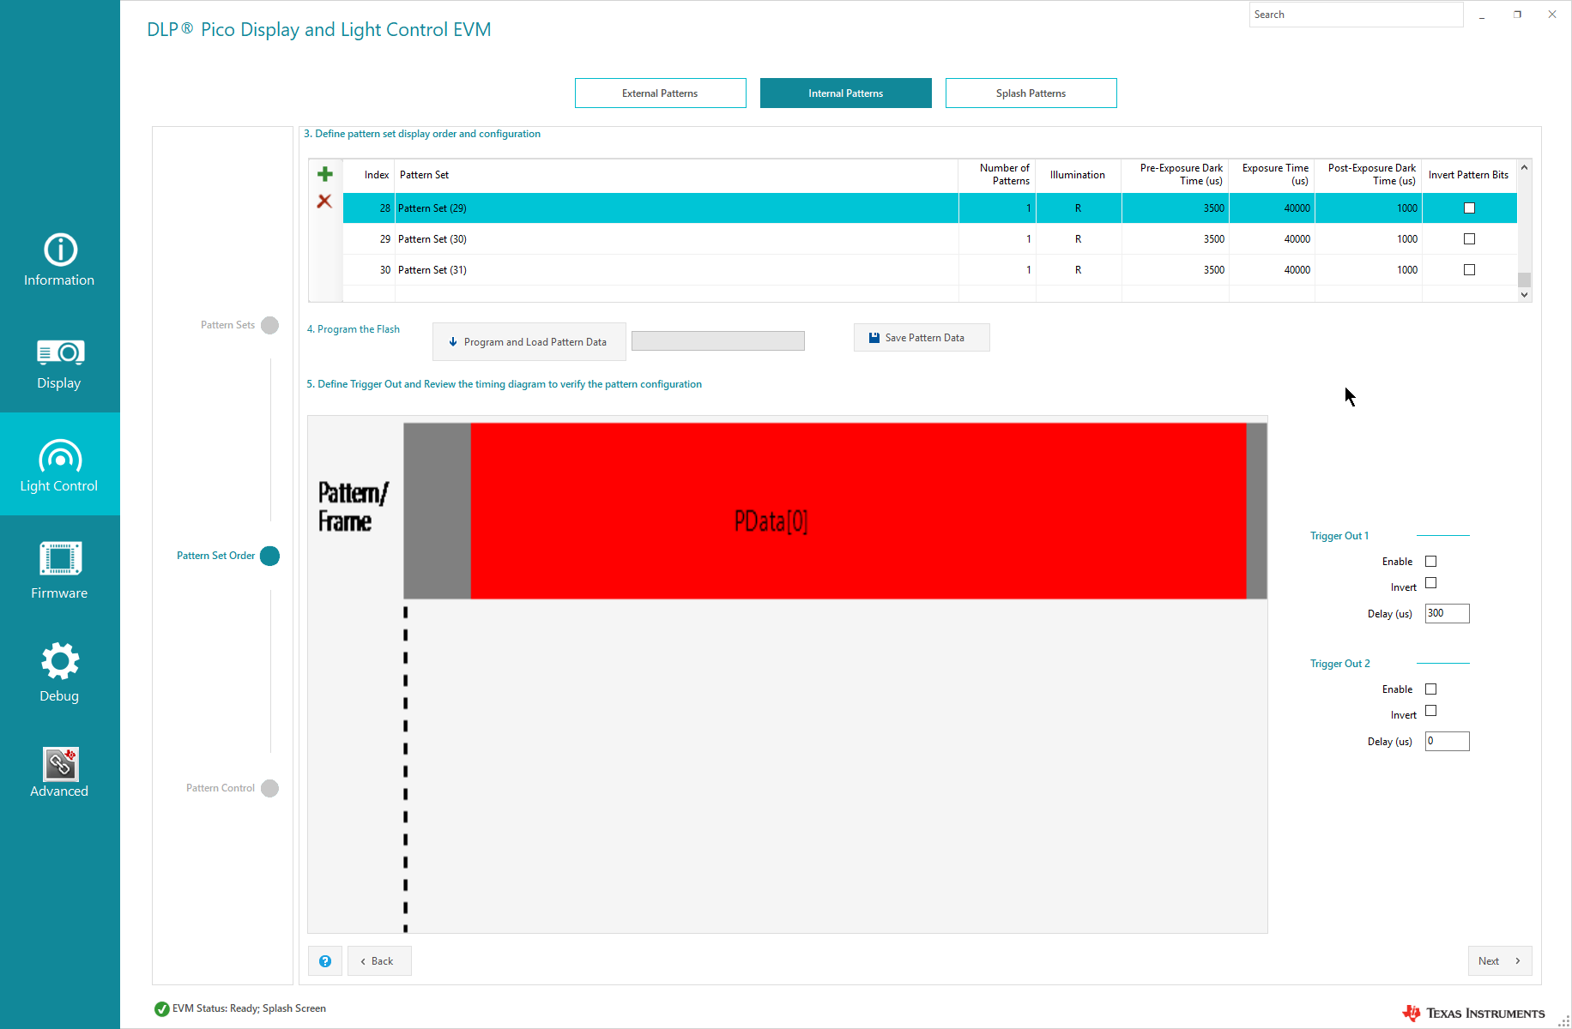Viewport: 1572px width, 1029px height.
Task: Toggle Invert Pattern Bits for Pattern Set (29)
Action: (x=1469, y=208)
